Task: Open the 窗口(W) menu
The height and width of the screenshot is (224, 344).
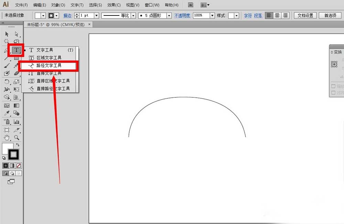Action: (152, 5)
